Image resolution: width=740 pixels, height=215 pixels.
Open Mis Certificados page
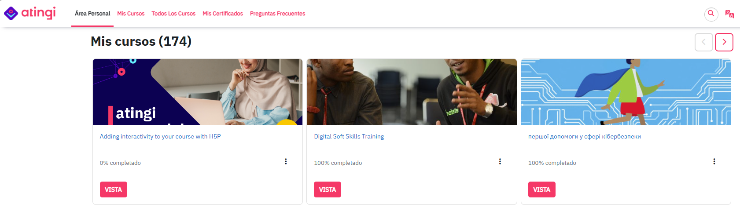click(x=223, y=14)
